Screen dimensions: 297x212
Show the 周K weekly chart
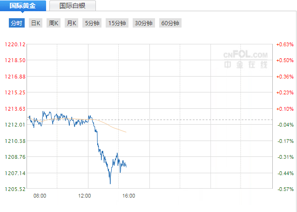54,23
